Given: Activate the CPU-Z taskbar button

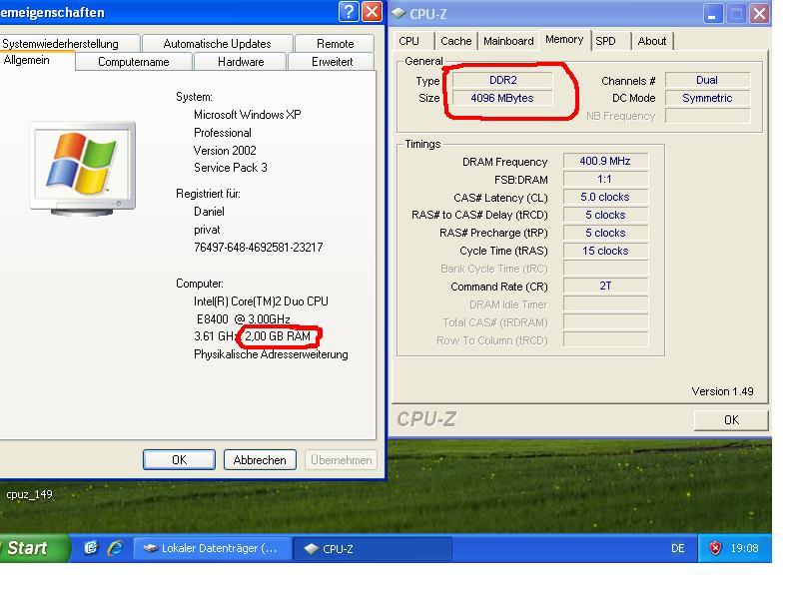Looking at the screenshot, I should 373,548.
